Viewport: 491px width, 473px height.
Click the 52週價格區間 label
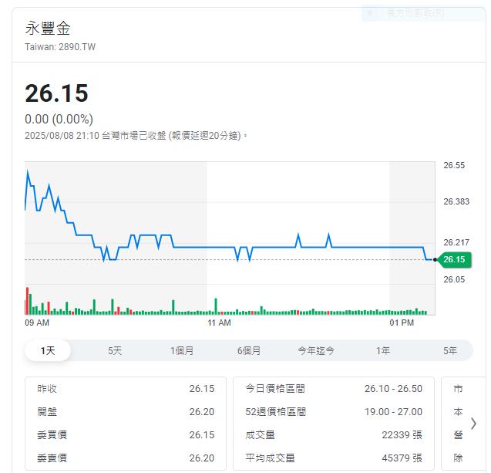276,412
